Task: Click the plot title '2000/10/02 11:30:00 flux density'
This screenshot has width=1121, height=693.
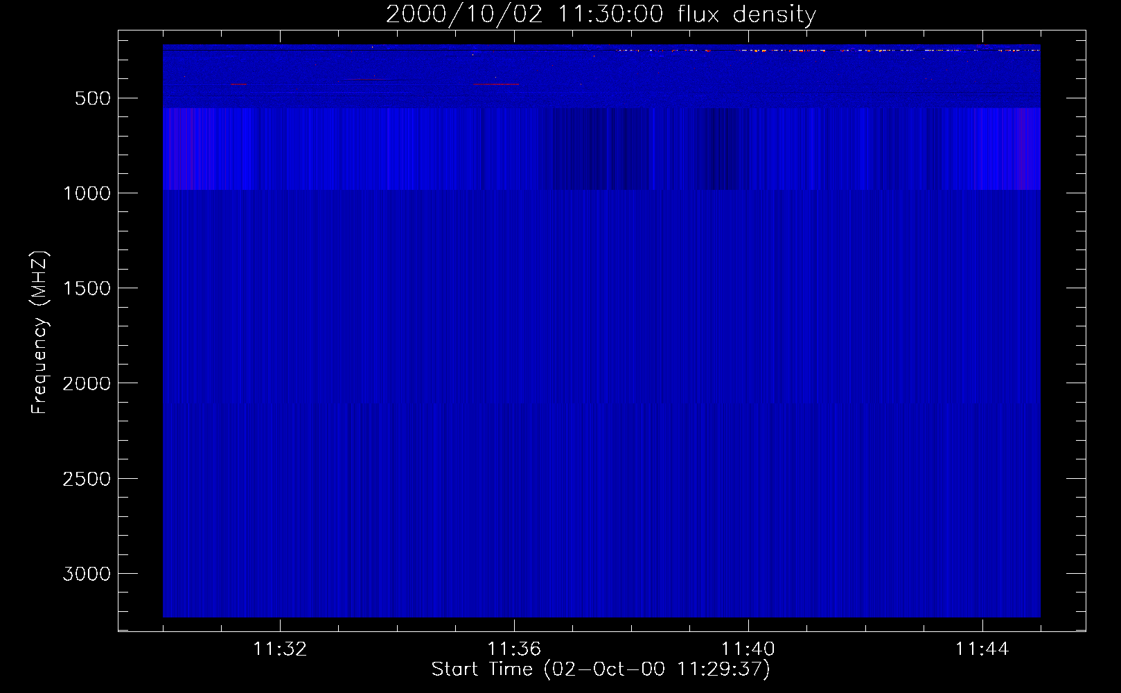Action: pyautogui.click(x=601, y=15)
